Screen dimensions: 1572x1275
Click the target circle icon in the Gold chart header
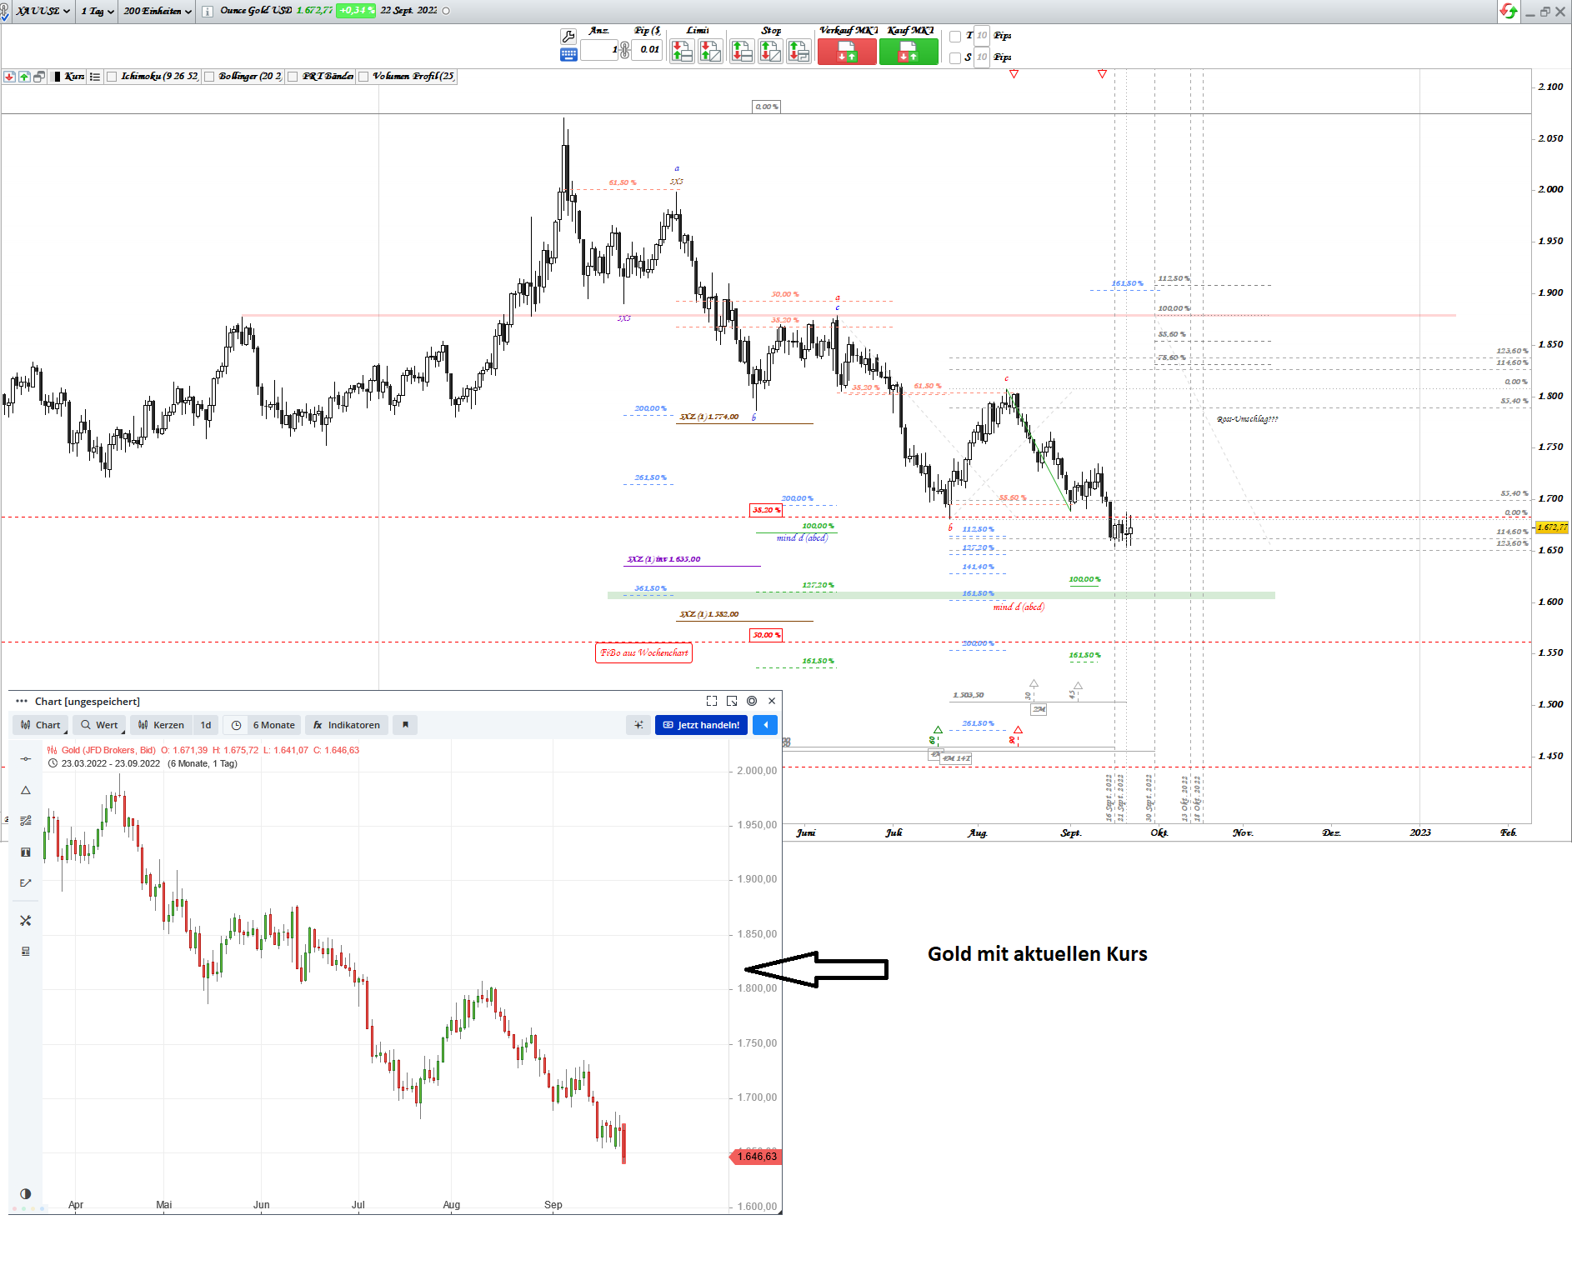[x=752, y=701]
